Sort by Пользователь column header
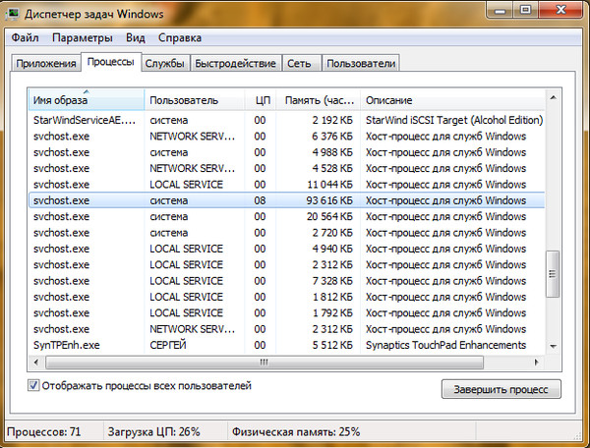Screen dimensions: 590x448 (x=195, y=100)
